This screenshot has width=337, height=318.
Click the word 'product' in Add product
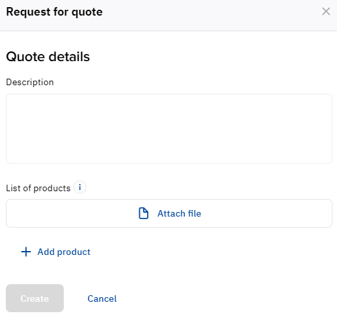[74, 252]
